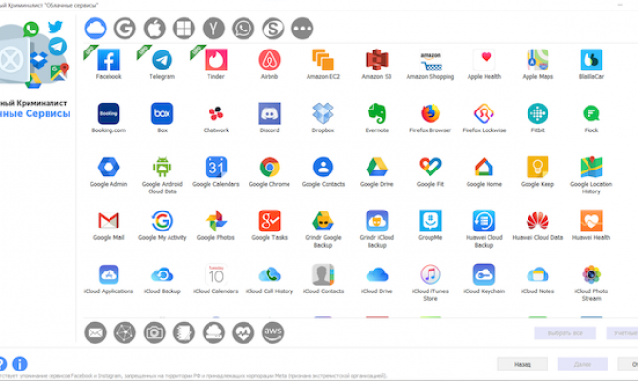The image size is (638, 381).
Task: Choose Dropbox service
Action: pyautogui.click(x=323, y=113)
